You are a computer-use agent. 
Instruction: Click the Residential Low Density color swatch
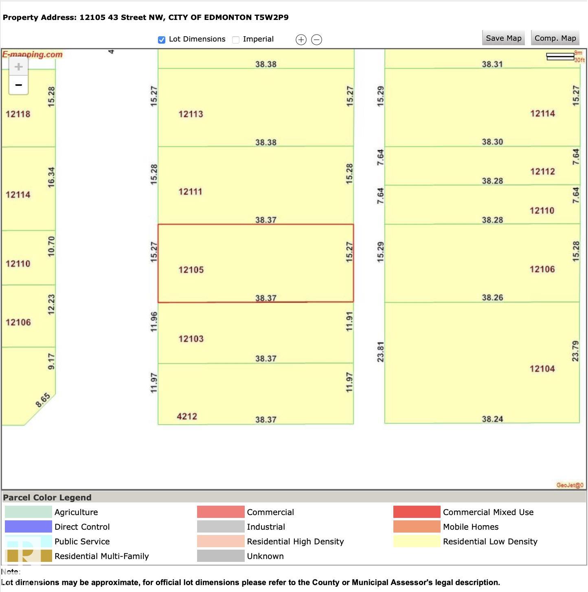tap(417, 542)
